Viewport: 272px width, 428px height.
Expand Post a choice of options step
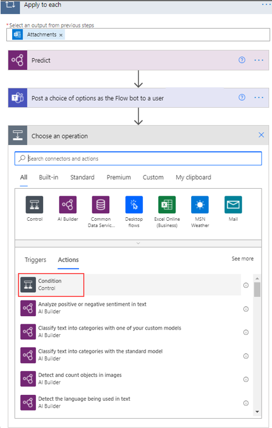tap(138, 98)
